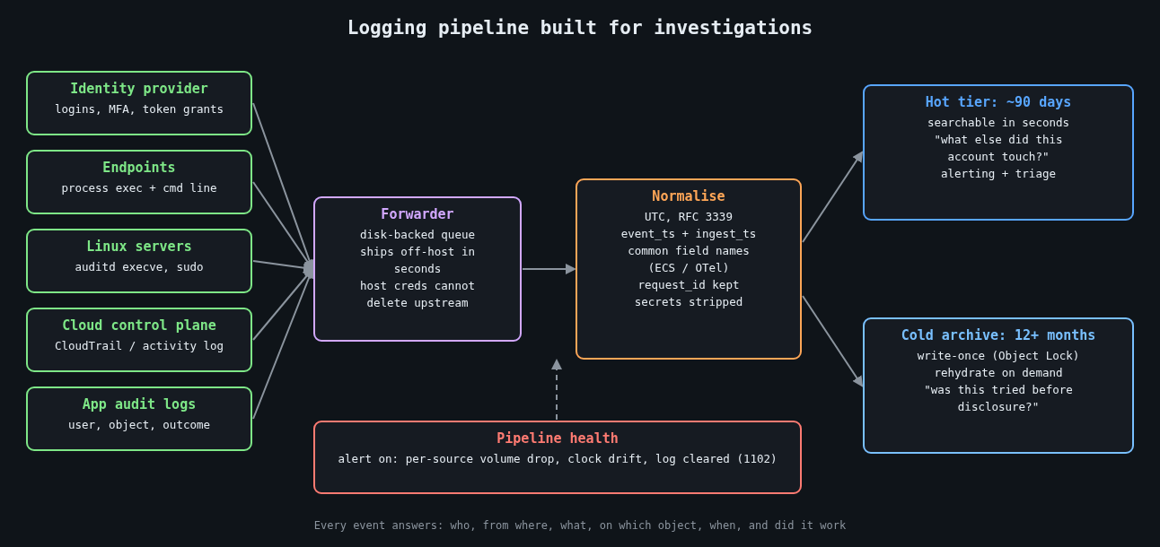Select the App audit logs box

click(139, 419)
